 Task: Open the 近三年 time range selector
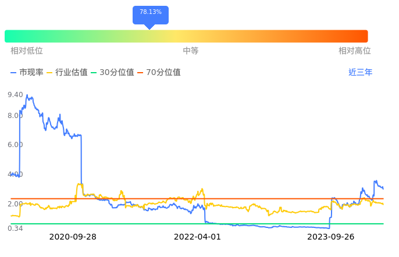(360, 73)
